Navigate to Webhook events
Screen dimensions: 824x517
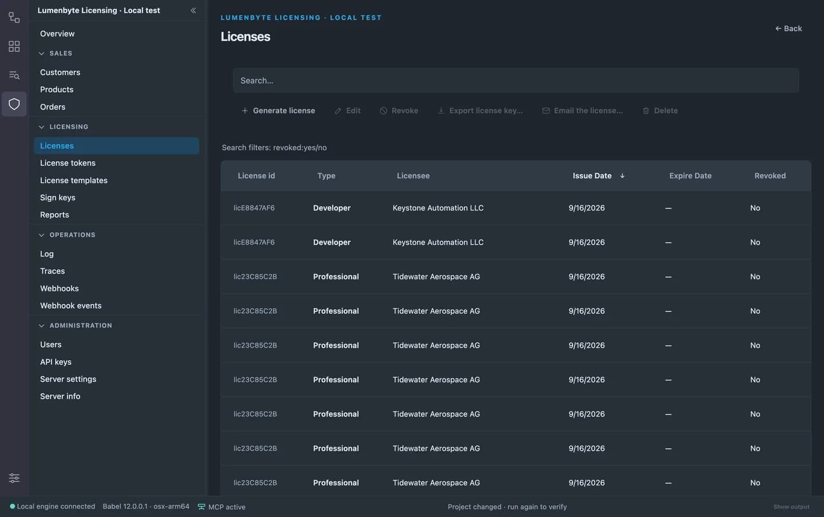coord(117,306)
